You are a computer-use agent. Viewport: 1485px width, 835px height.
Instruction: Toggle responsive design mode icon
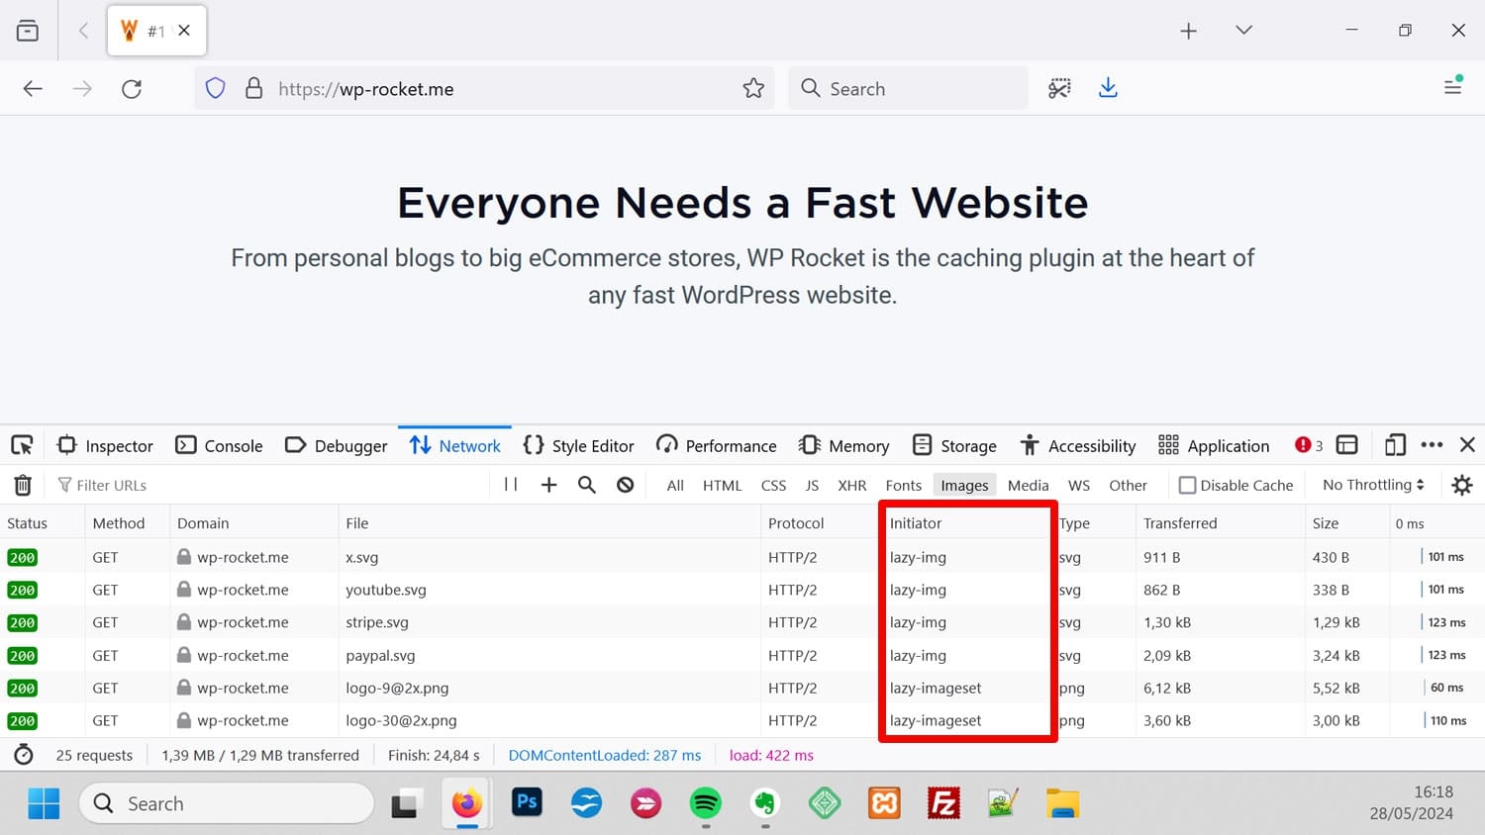(1395, 445)
